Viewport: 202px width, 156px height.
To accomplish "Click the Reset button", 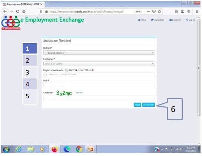I will tap(138, 105).
